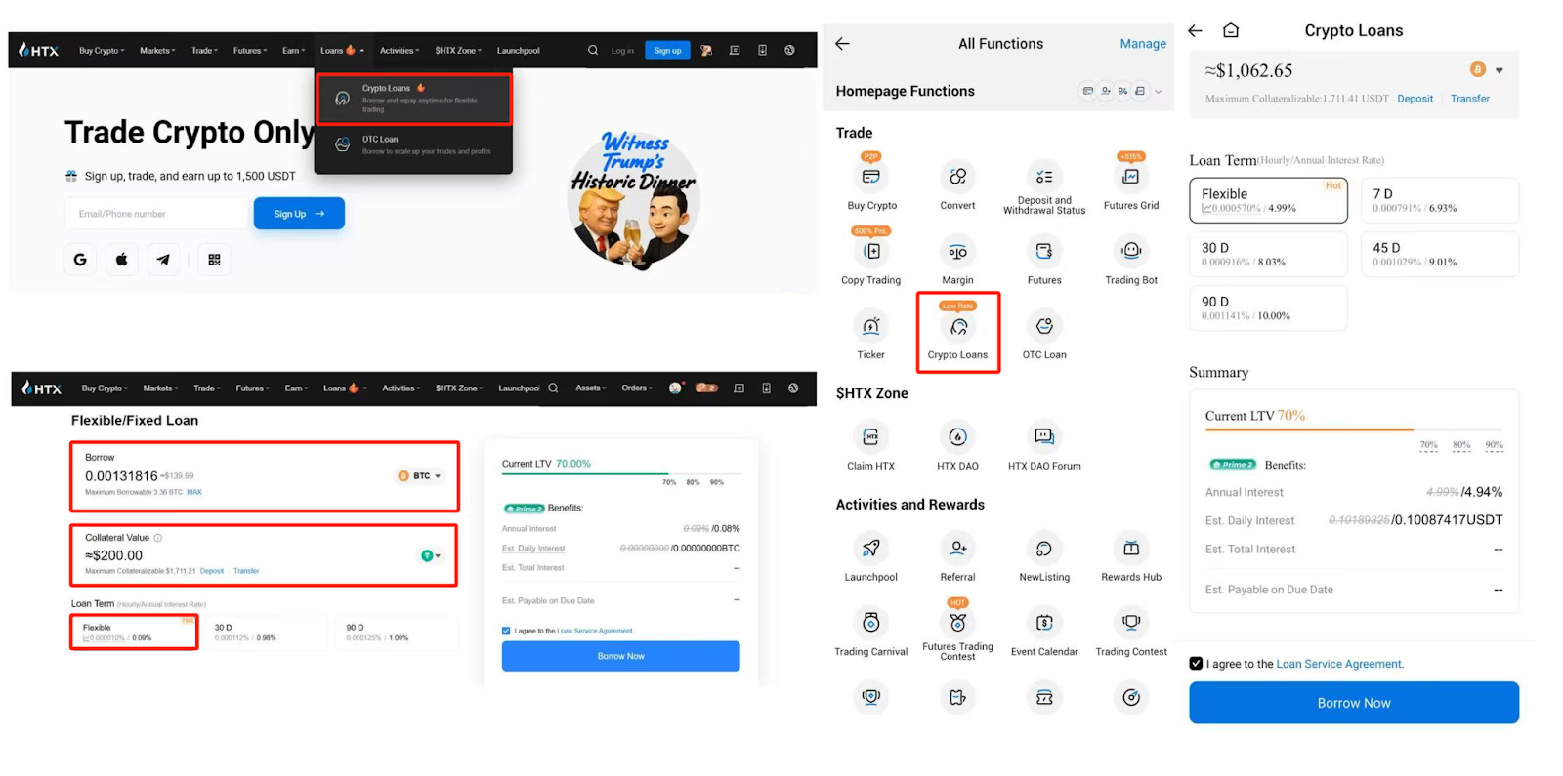Open Orders dropdown in loan page header
Screen dimensions: 1563x776
(636, 388)
